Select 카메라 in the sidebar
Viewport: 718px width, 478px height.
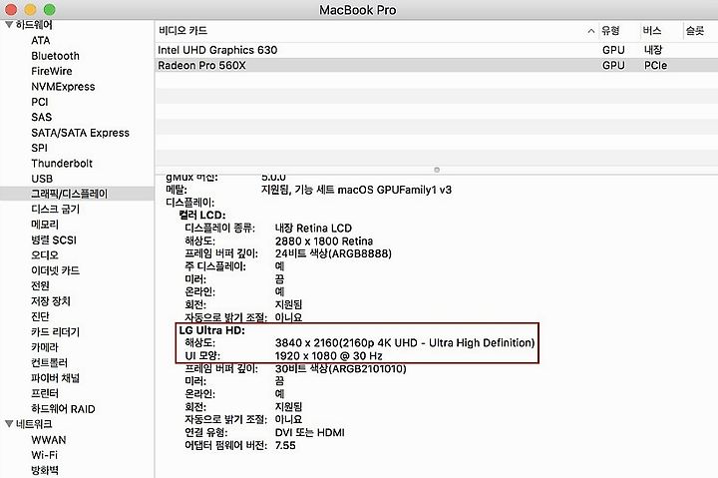[x=45, y=347]
